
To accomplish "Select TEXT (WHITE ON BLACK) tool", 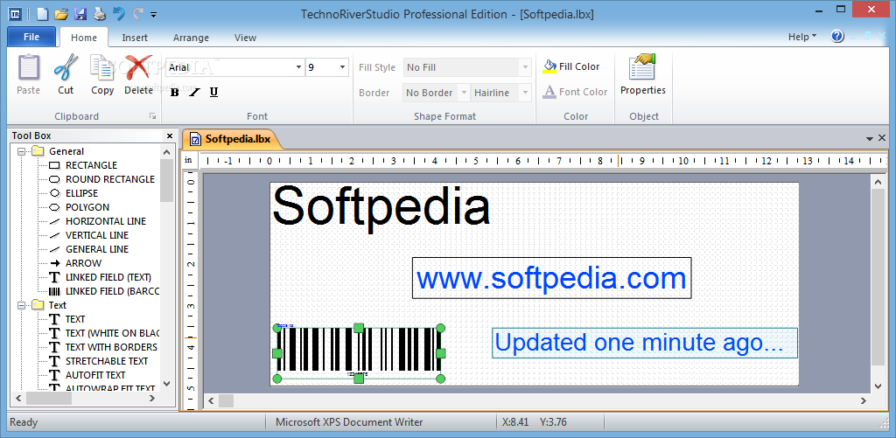I will [103, 333].
